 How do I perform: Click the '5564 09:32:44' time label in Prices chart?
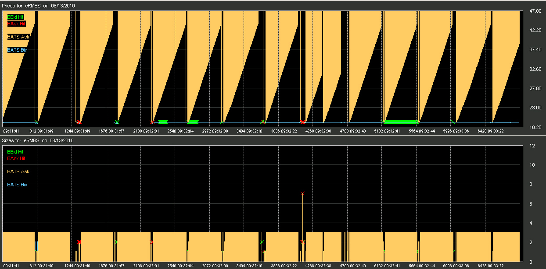coord(422,130)
